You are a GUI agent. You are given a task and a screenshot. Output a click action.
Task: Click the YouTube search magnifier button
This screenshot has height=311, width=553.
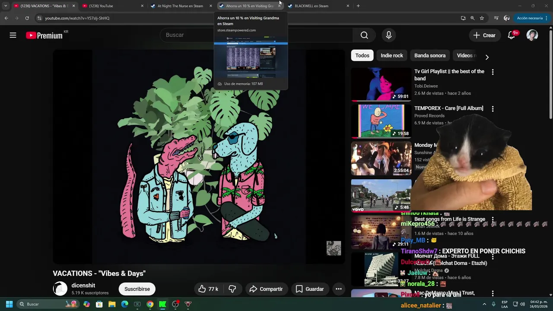tap(364, 35)
